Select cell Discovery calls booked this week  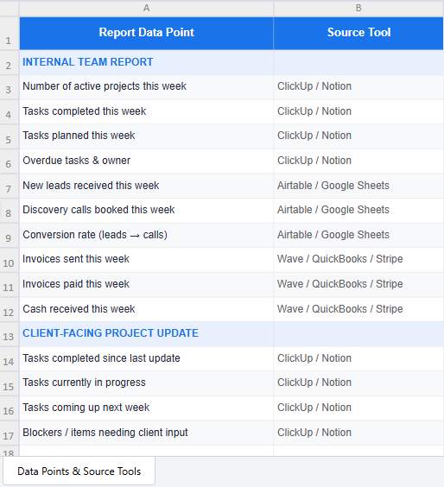[146, 211]
